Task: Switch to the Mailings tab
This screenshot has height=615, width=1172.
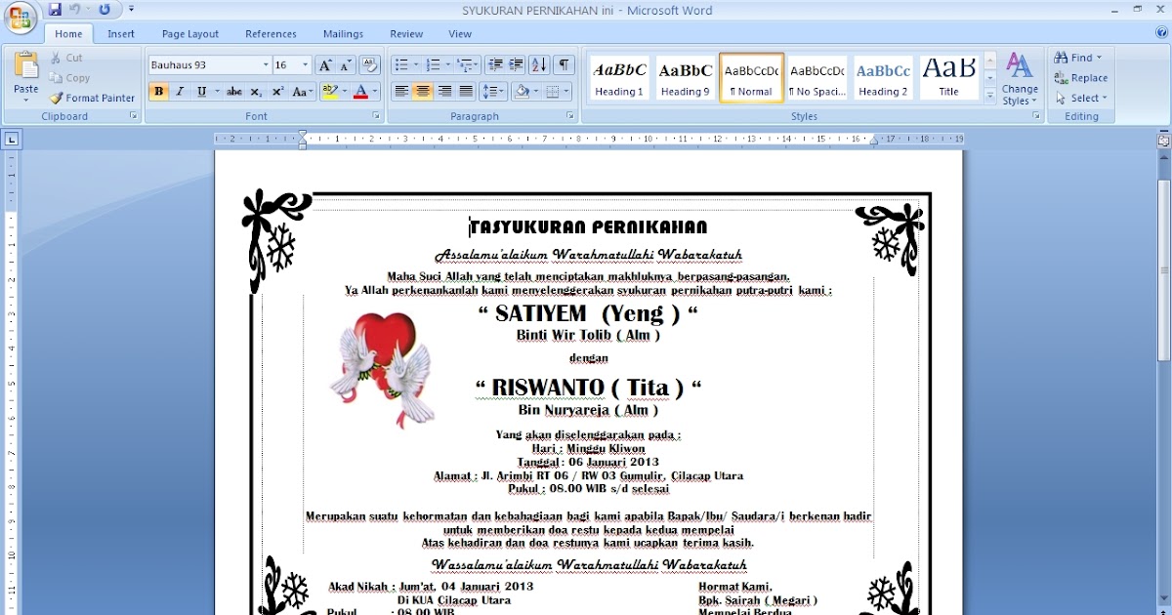Action: coord(343,34)
